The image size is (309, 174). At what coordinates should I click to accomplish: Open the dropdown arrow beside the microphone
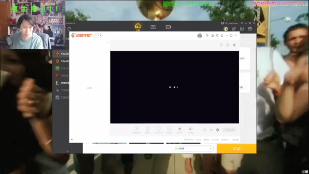click(184, 130)
